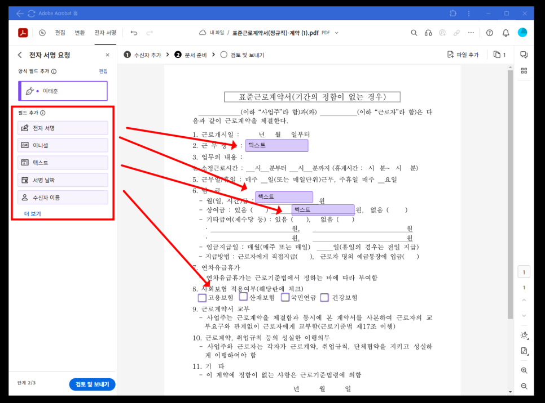Check the 국민연금 checkbox
This screenshot has width=545, height=403.
285,297
